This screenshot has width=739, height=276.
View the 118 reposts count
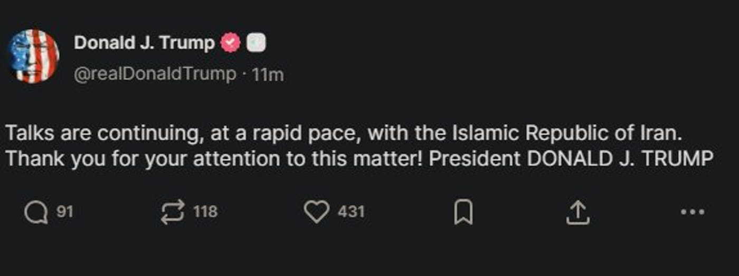205,212
